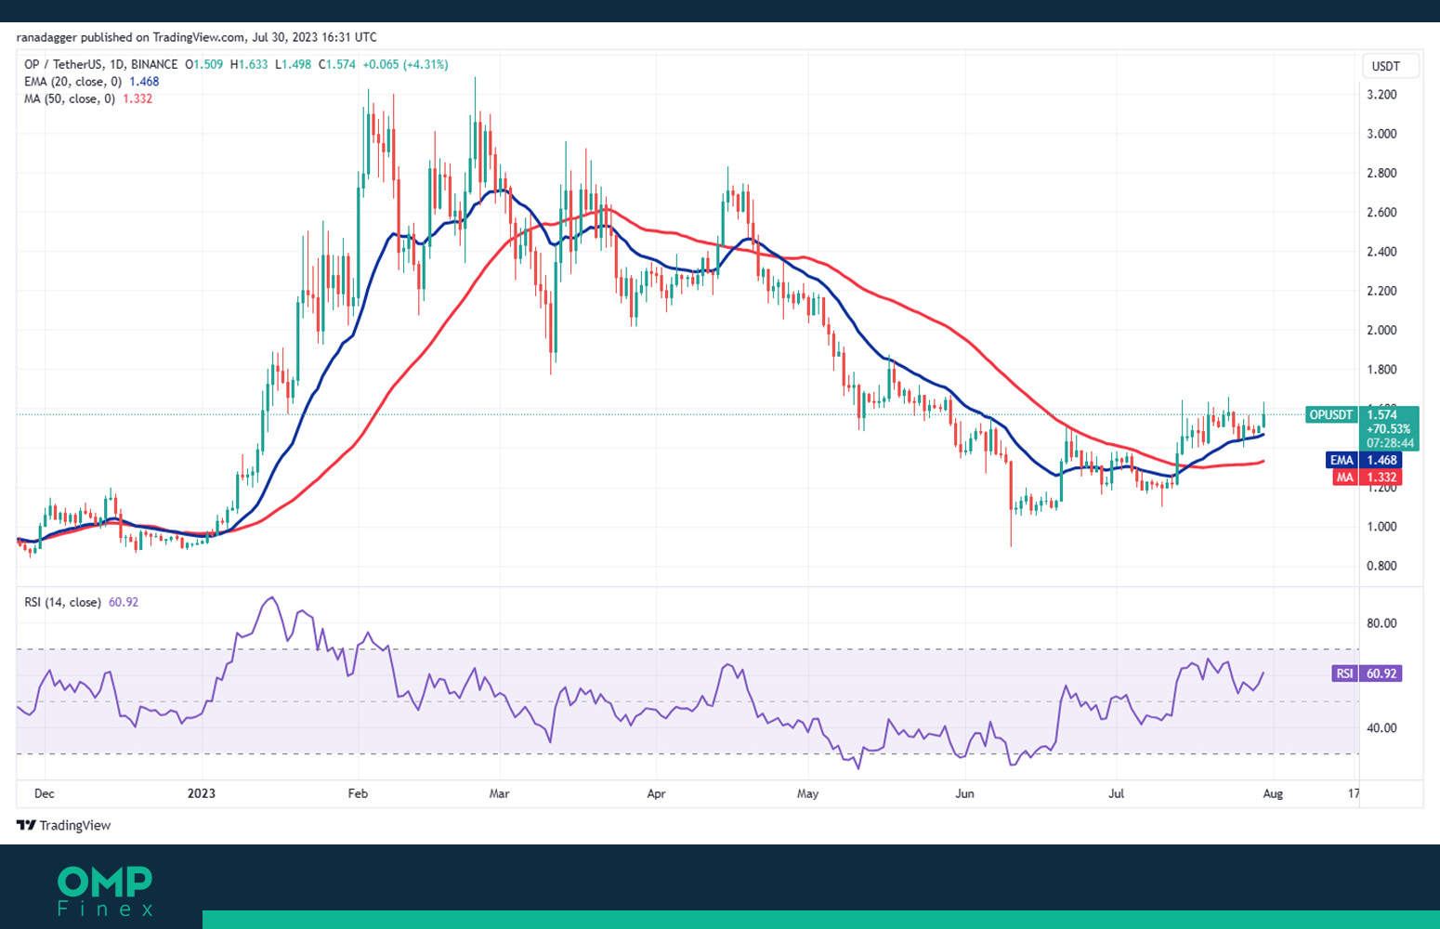Click the 2.400 price axis value
Image resolution: width=1440 pixels, height=929 pixels.
coord(1381,252)
